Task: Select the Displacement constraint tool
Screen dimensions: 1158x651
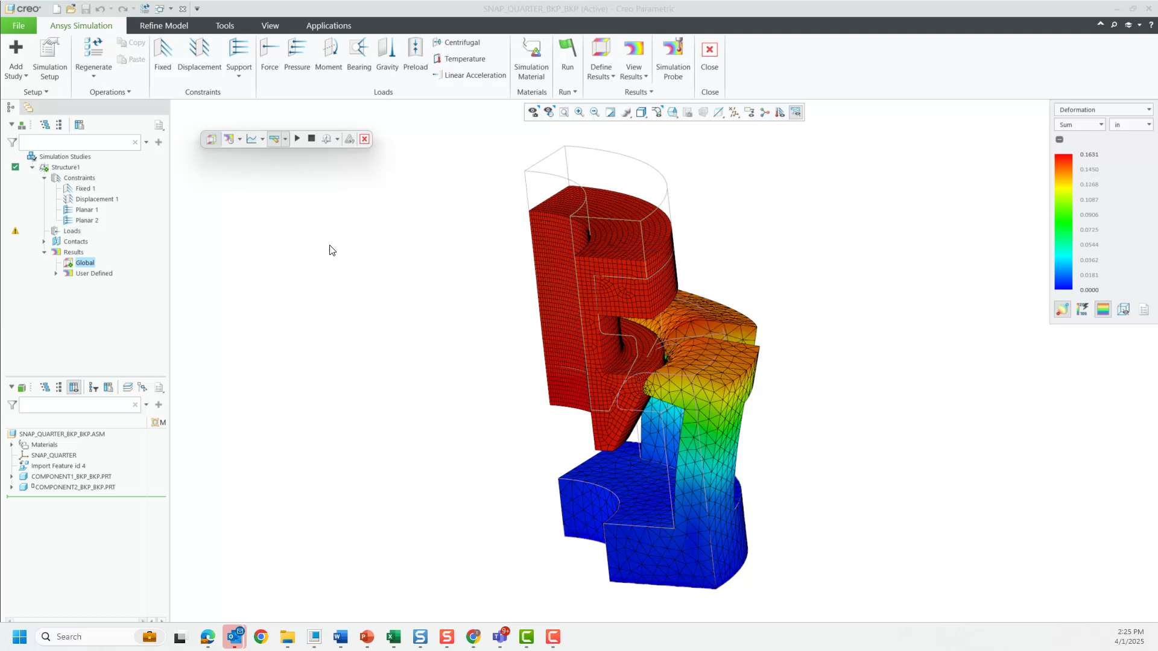Action: click(x=199, y=55)
